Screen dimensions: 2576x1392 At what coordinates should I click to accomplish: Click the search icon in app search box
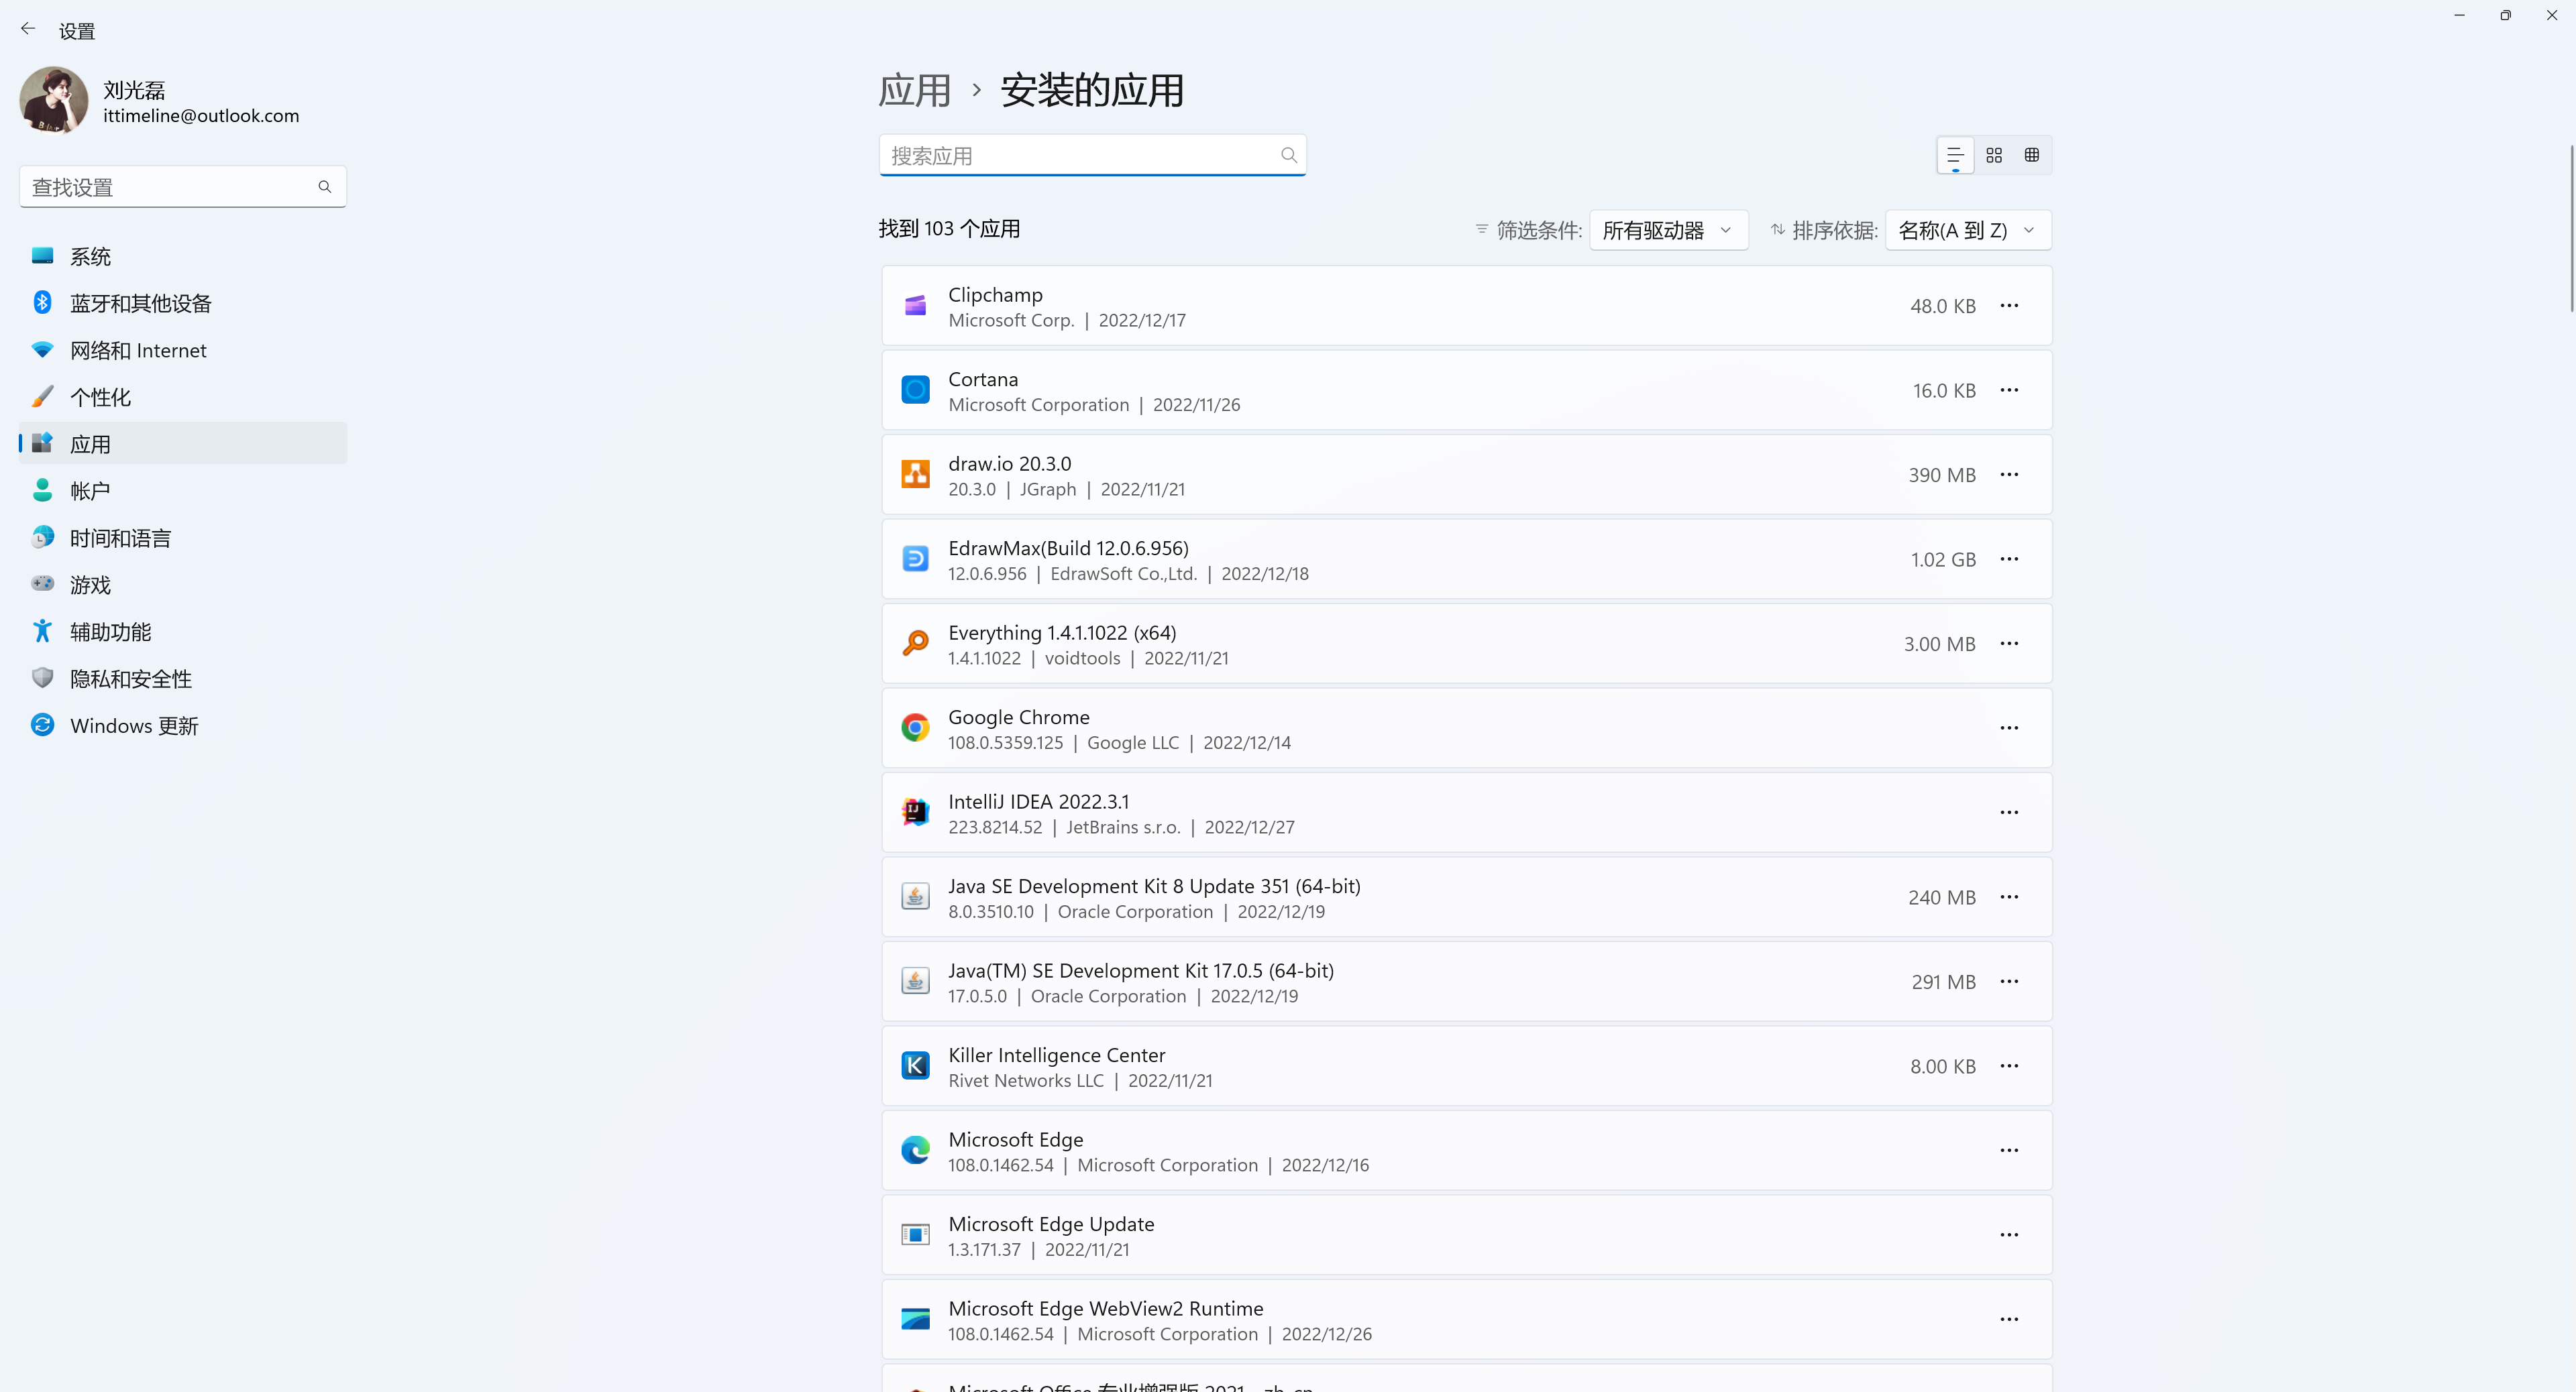[x=1289, y=155]
